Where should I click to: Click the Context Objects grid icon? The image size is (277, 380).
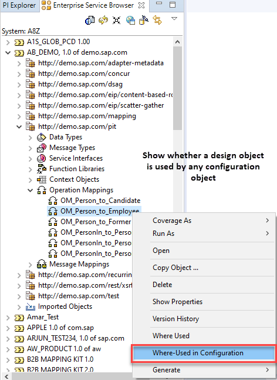(41, 179)
